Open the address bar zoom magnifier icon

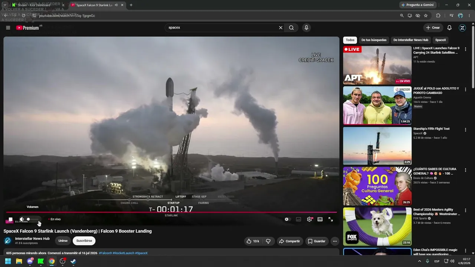pyautogui.click(x=402, y=16)
